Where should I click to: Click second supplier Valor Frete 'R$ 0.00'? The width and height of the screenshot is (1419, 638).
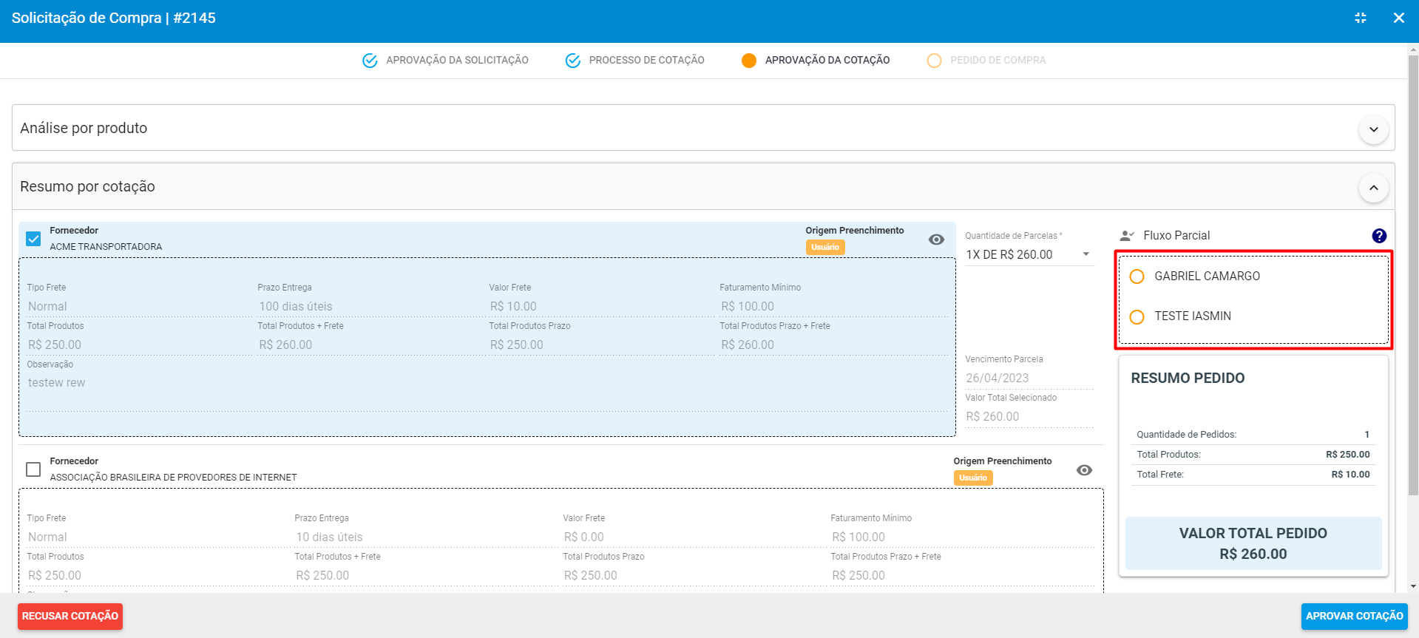[x=694, y=537]
